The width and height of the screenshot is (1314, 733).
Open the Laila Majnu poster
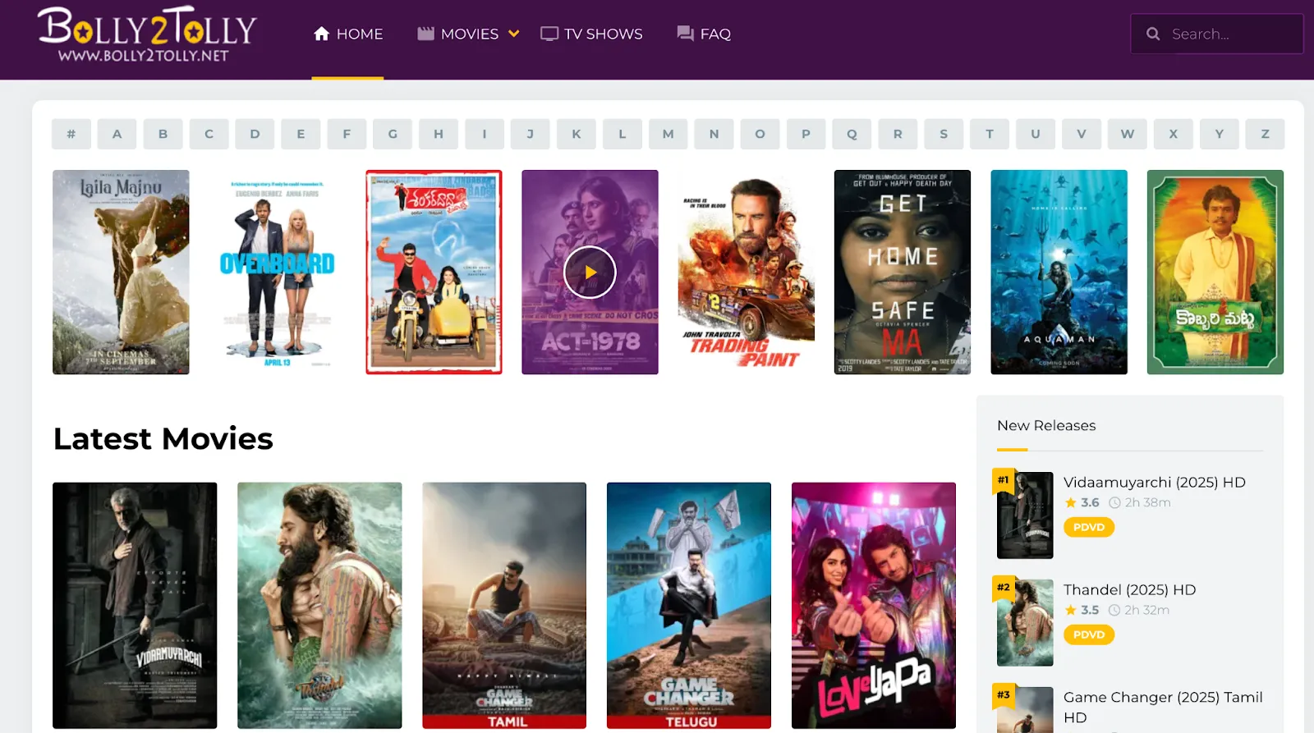pos(121,272)
